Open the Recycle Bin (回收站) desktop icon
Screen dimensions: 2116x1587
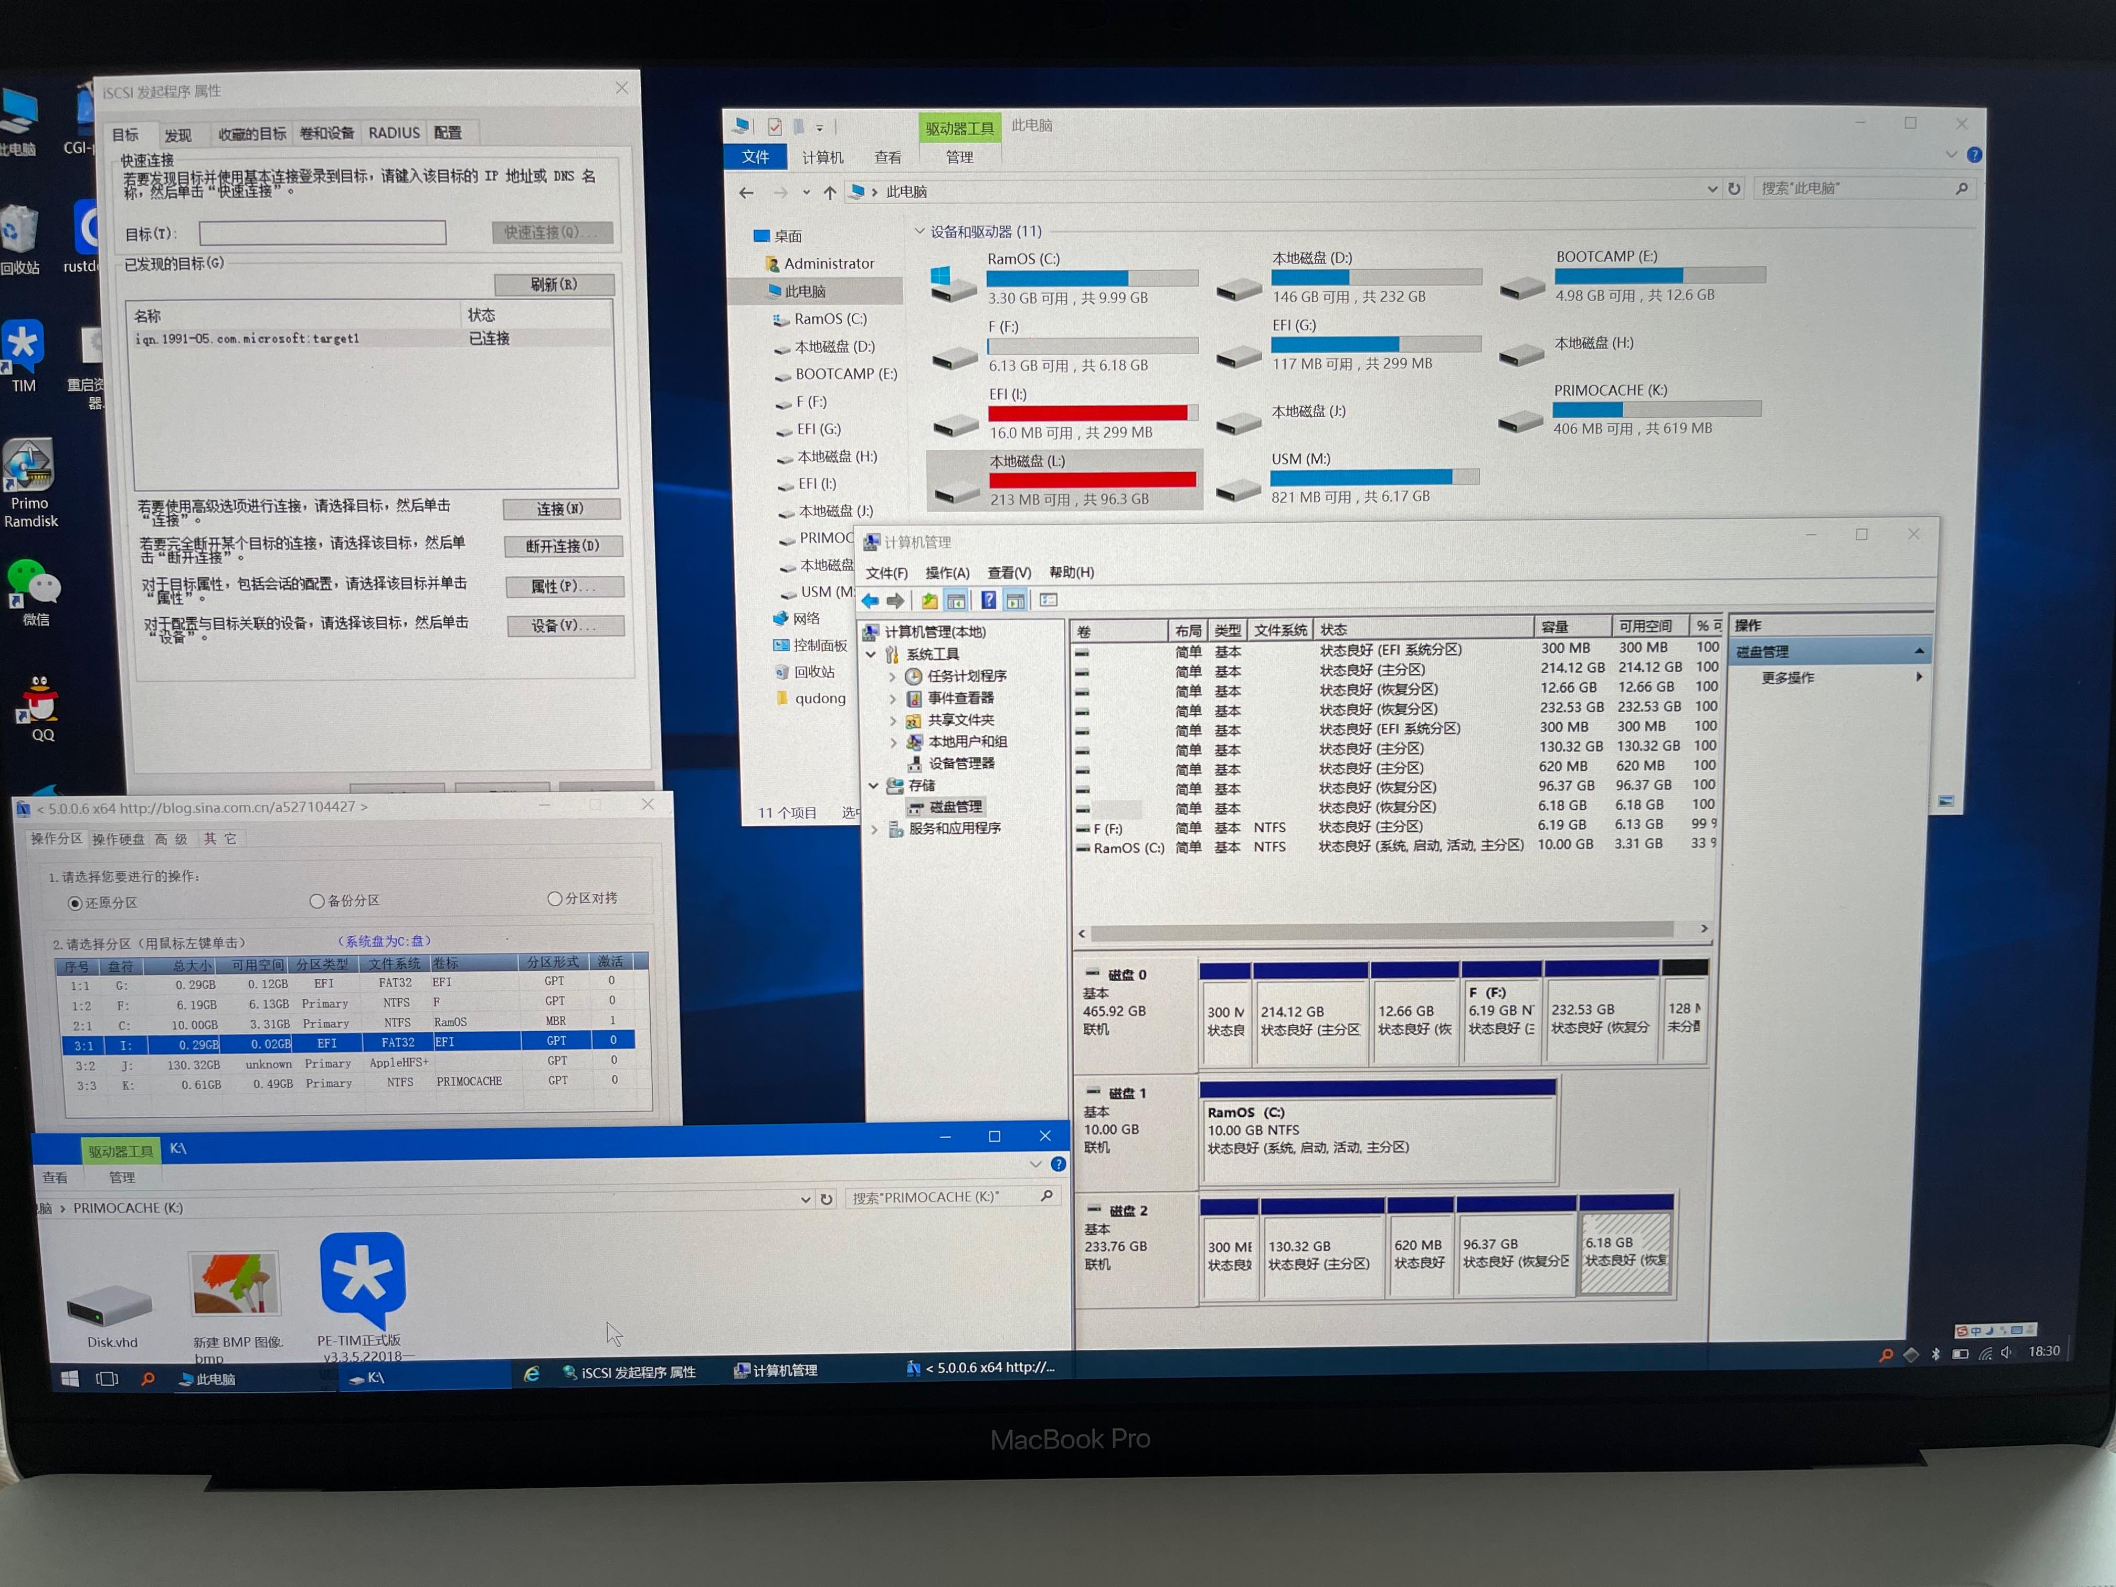[20, 239]
